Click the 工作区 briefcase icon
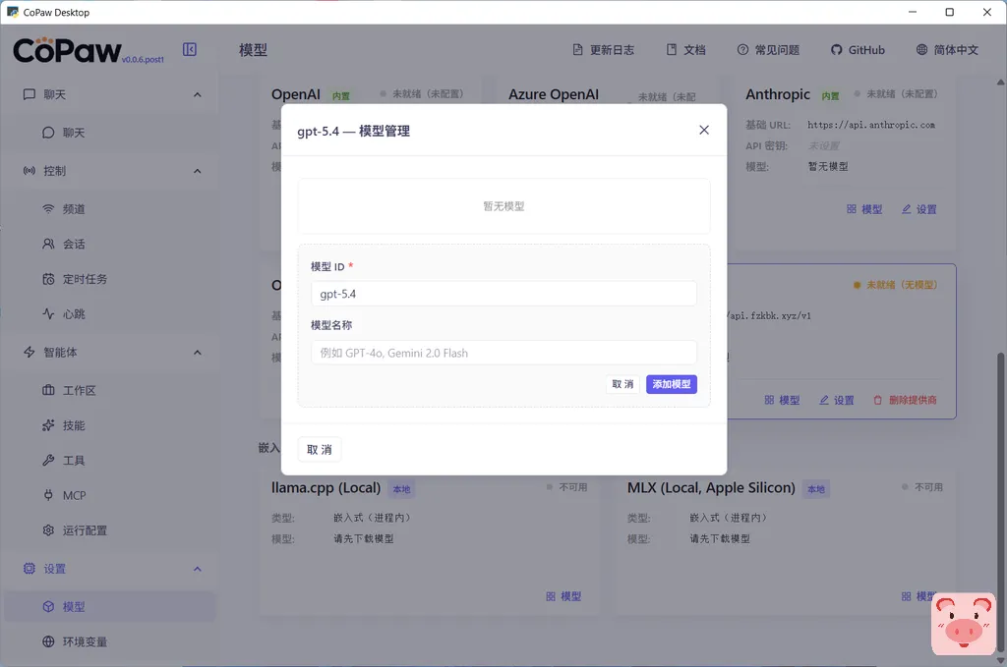The image size is (1007, 667). point(48,390)
